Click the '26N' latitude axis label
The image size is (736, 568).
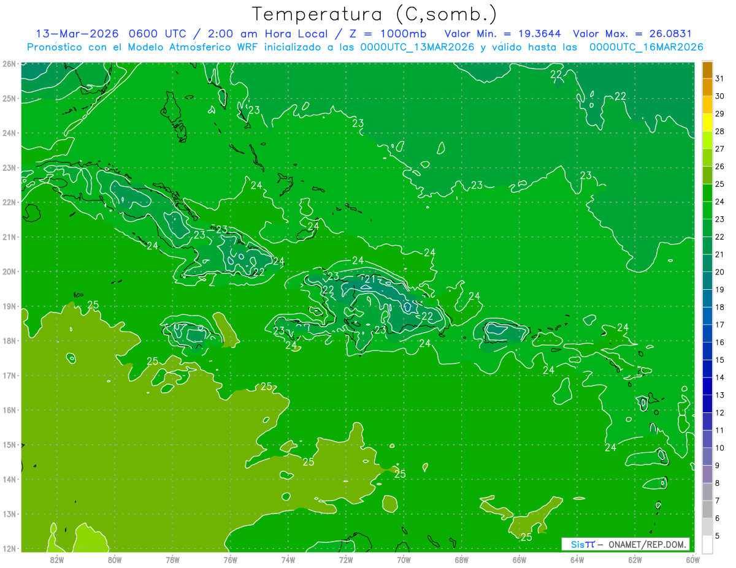(x=9, y=64)
